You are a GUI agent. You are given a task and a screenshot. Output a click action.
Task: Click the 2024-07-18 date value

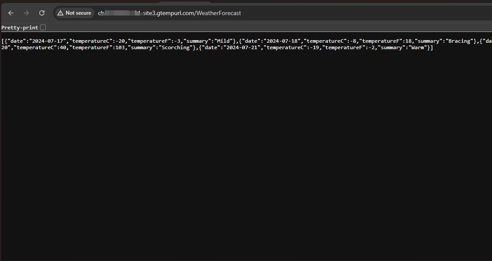pos(282,41)
